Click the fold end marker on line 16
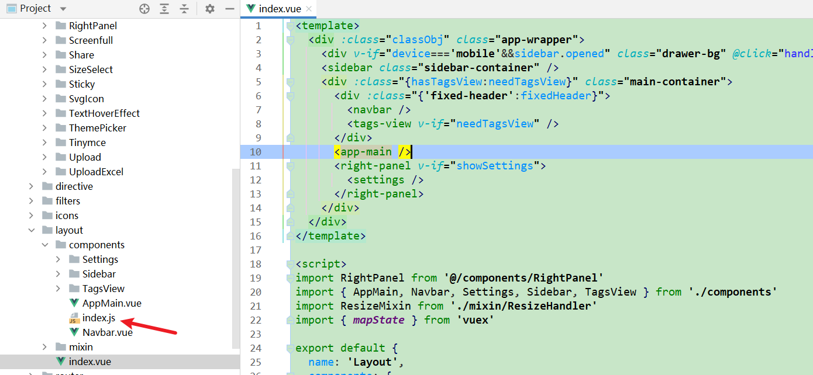The image size is (813, 375). 290,236
